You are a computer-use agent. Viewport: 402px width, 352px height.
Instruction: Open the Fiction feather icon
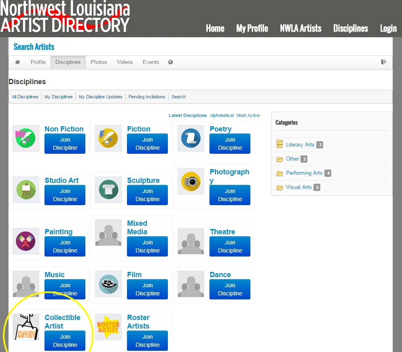click(x=108, y=138)
